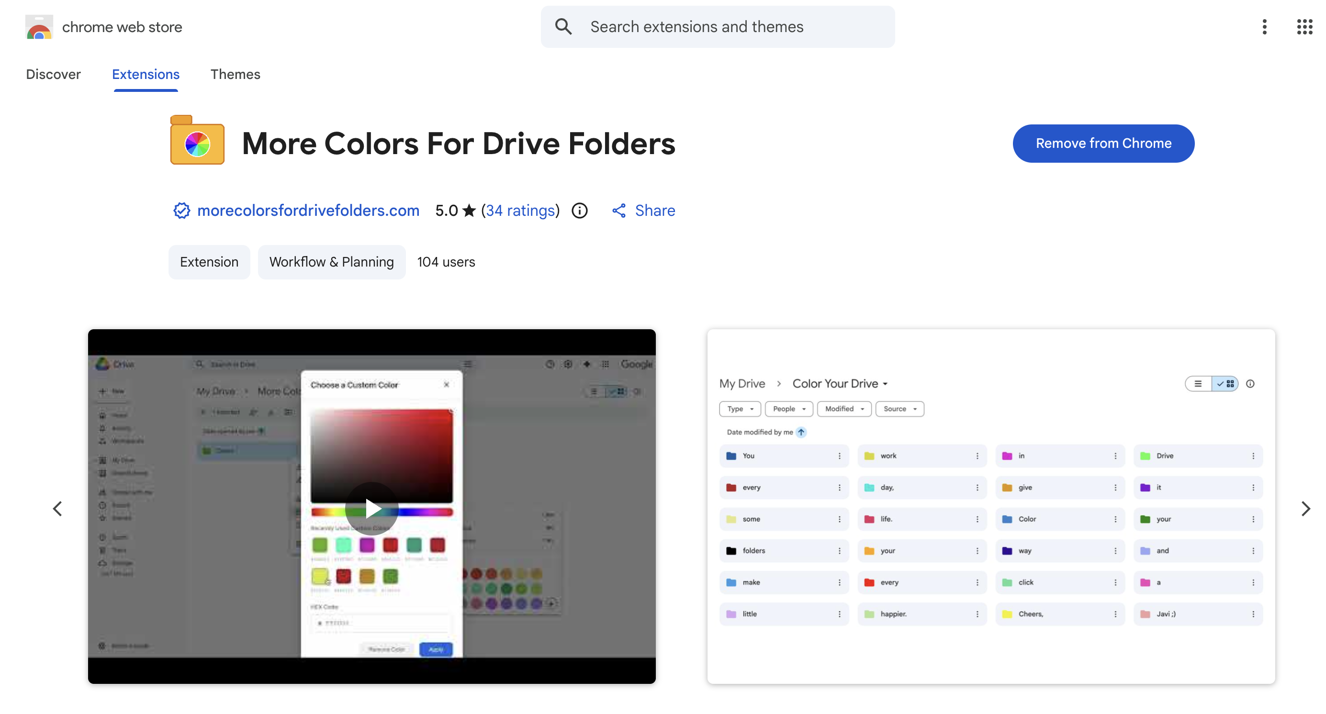
Task: Open morecolorsfordrivefolders.com link
Action: point(308,211)
